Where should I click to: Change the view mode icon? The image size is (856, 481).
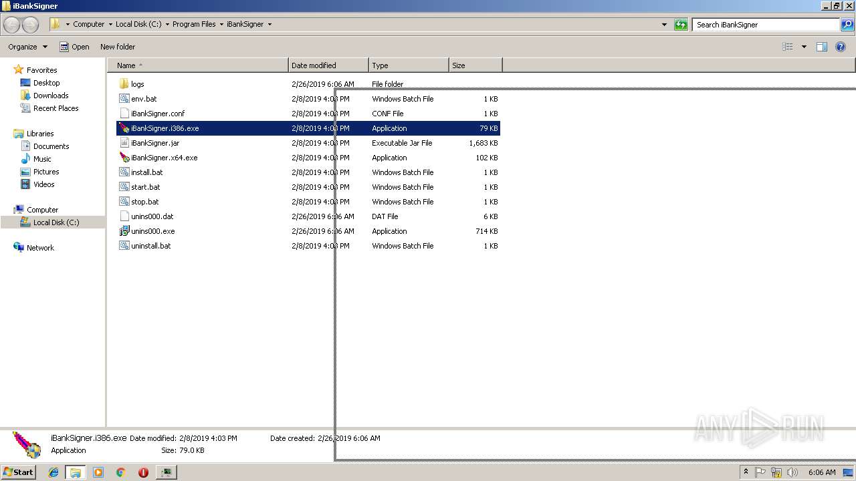[788, 47]
